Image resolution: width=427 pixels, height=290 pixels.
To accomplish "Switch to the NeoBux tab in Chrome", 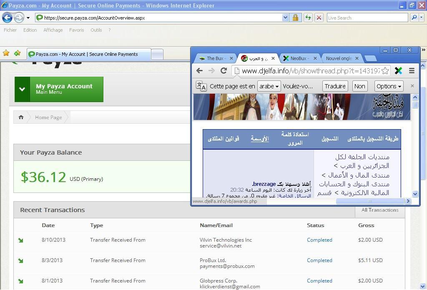I will [299, 58].
